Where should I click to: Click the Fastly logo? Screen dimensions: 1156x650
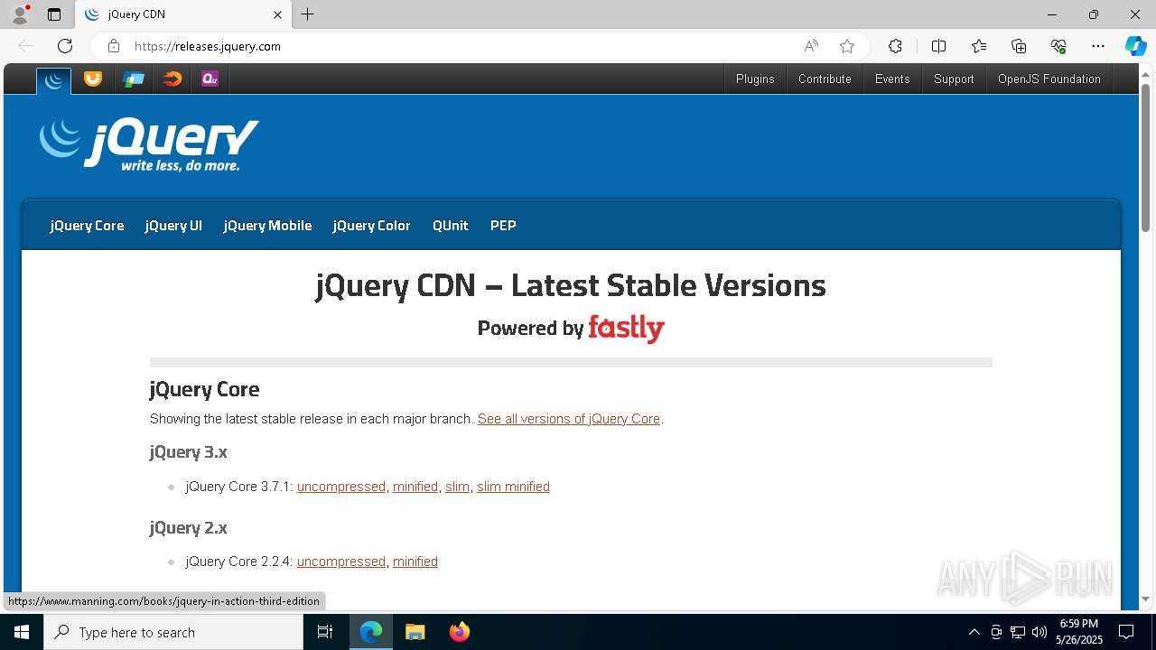point(626,329)
